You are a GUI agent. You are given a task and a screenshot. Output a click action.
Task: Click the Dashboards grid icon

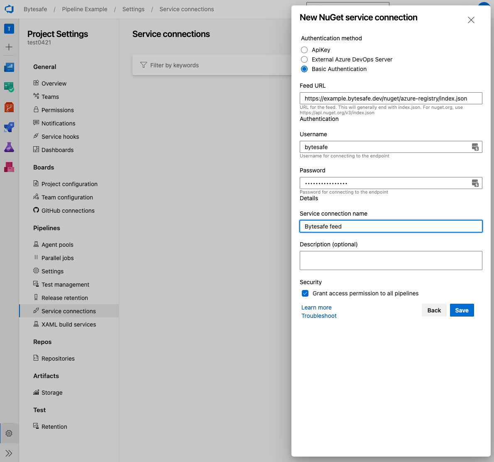[x=36, y=149]
